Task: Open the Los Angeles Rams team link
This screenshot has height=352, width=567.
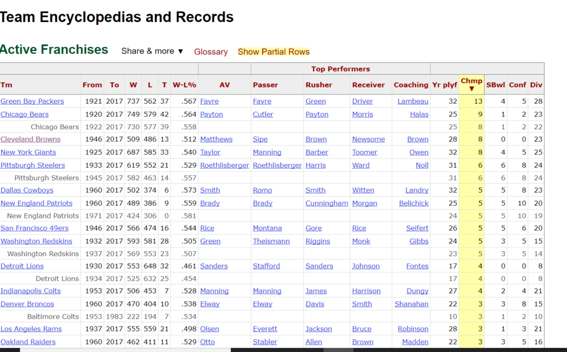Action: click(x=31, y=329)
